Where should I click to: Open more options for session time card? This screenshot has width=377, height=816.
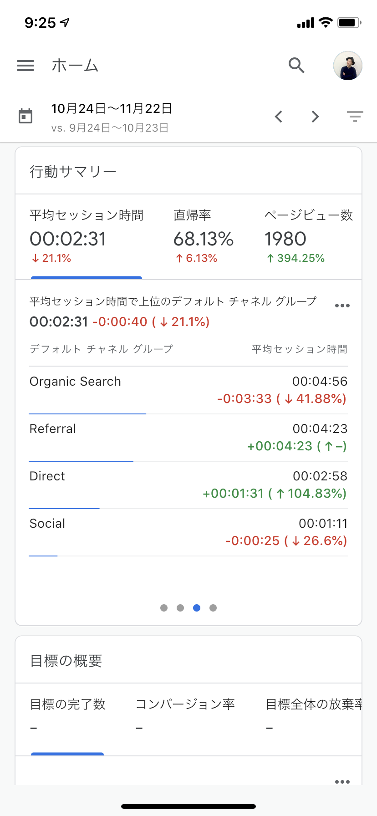[x=342, y=306]
